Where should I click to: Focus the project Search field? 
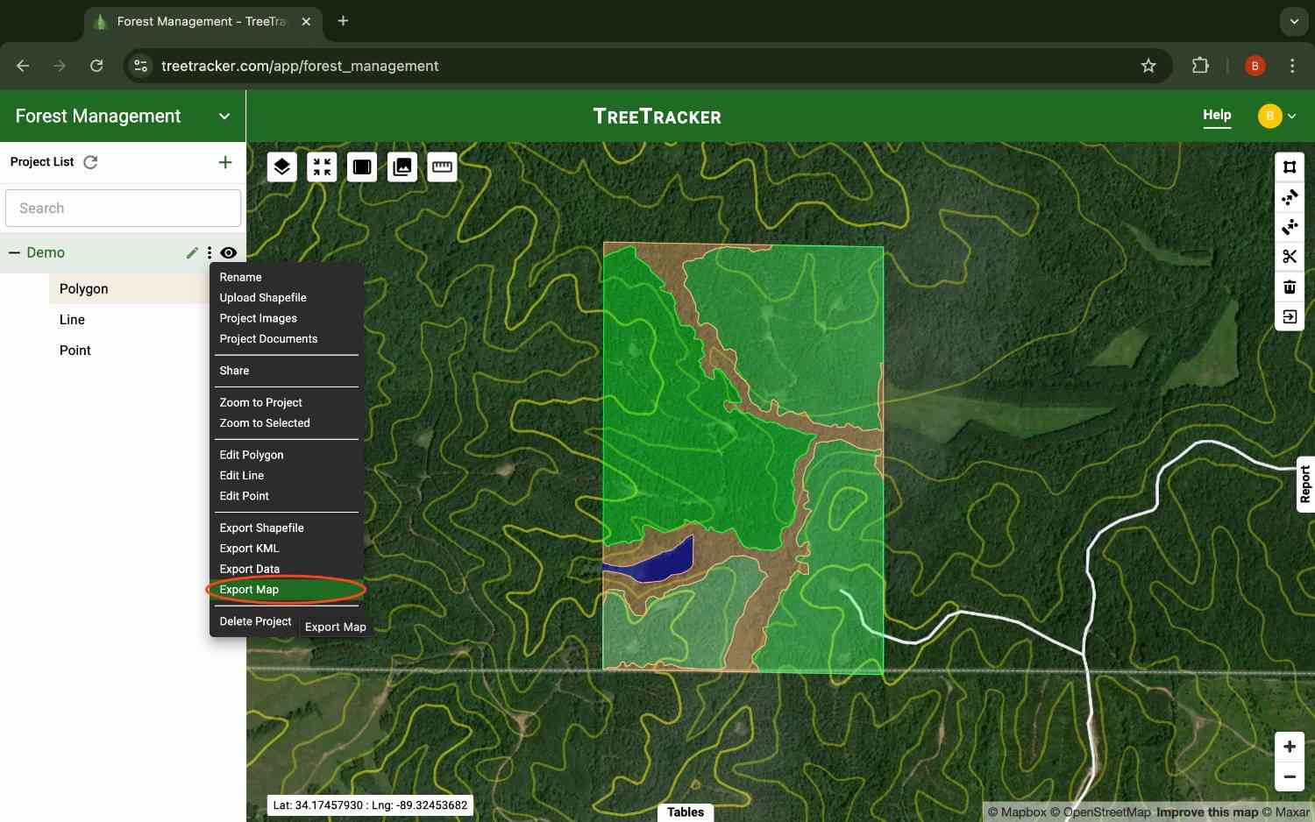click(x=123, y=209)
